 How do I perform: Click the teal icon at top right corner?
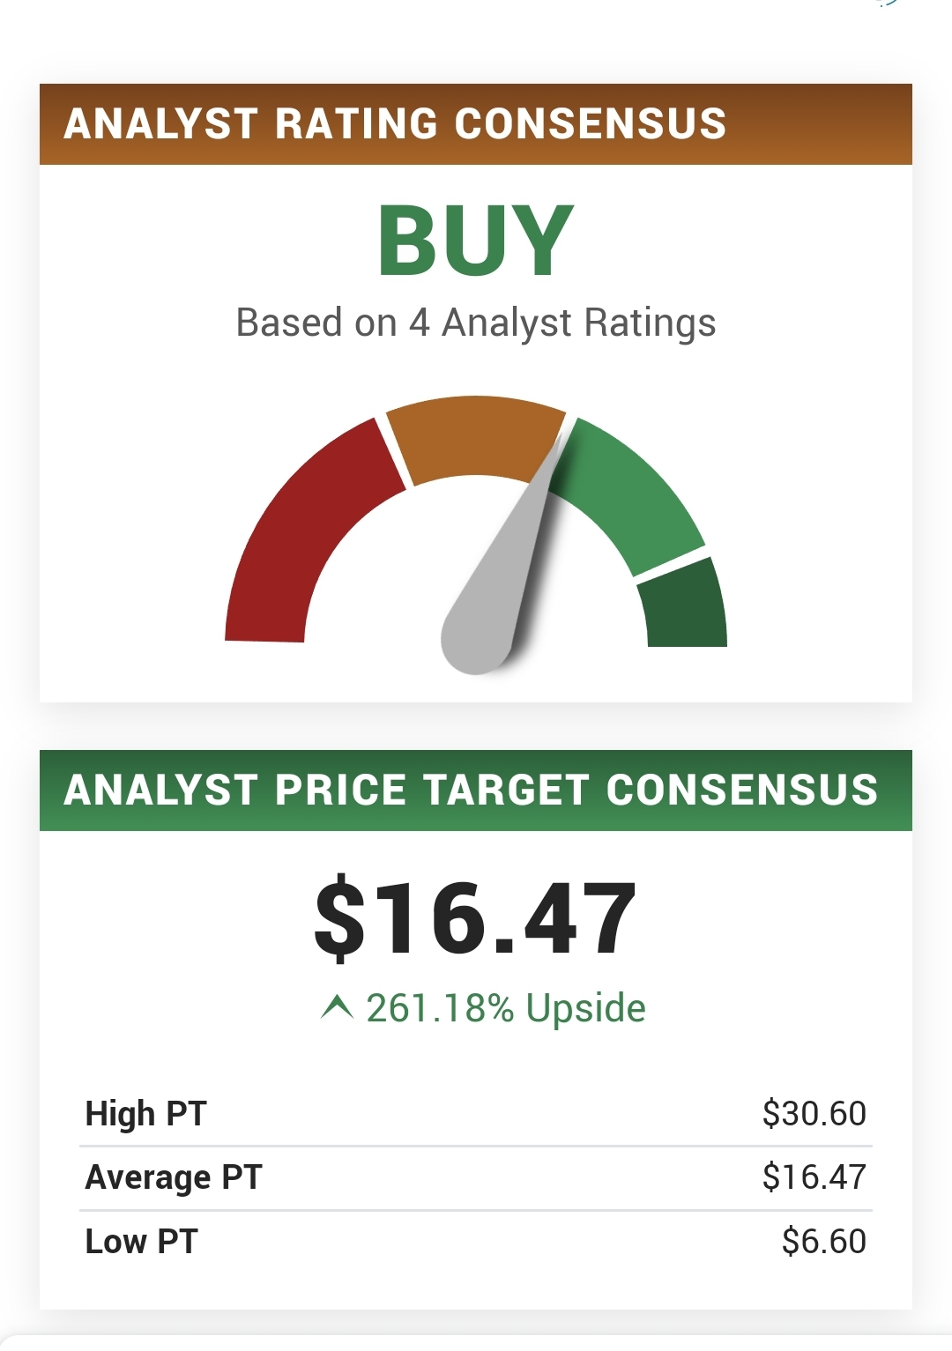[x=888, y=4]
